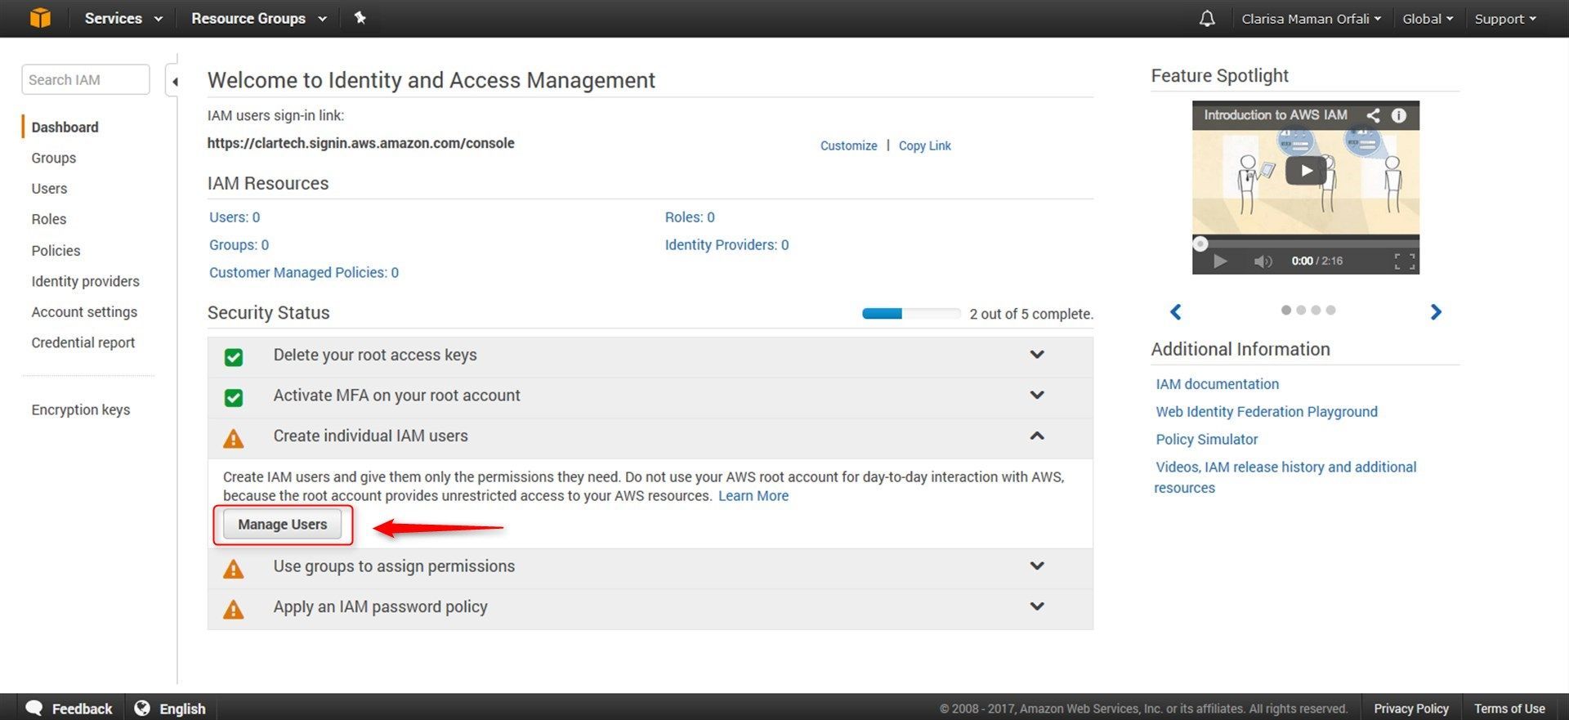Screen dimensions: 1569x720
Task: Open Roles in the IAM sidebar
Action: (x=49, y=219)
